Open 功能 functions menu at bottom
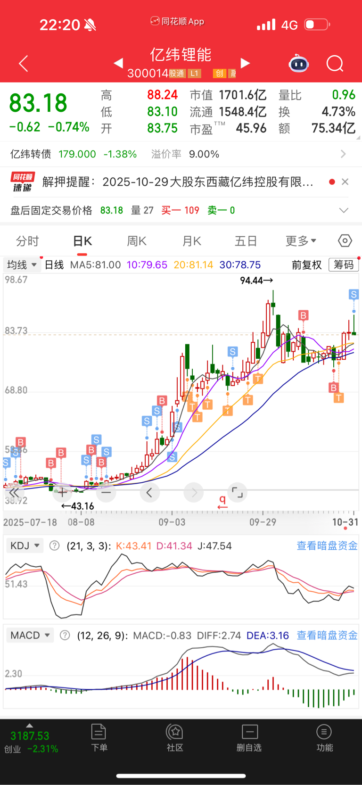This screenshot has height=785, width=362. click(324, 738)
